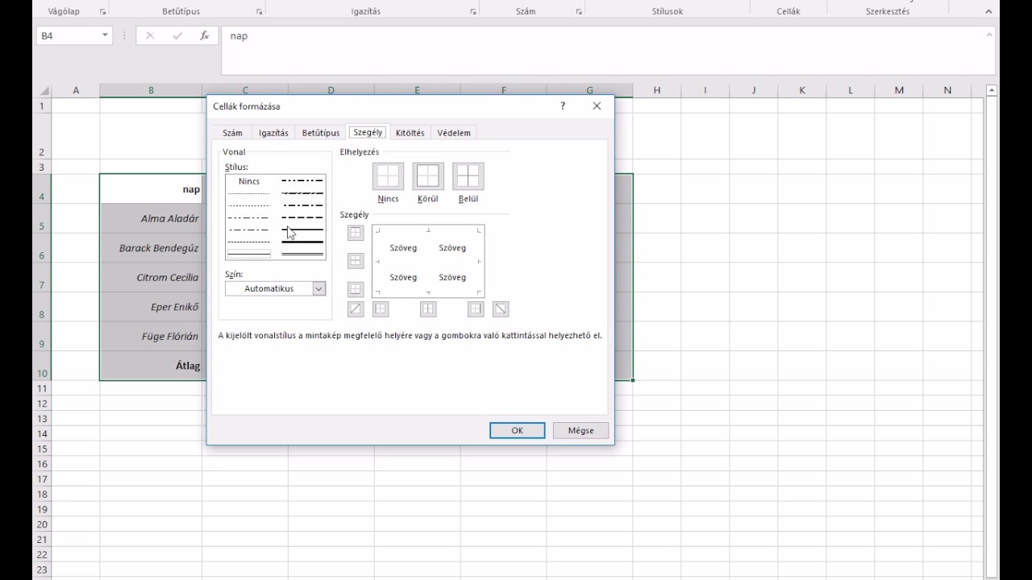Select row 1 header
This screenshot has height=580, width=1032.
coord(42,106)
